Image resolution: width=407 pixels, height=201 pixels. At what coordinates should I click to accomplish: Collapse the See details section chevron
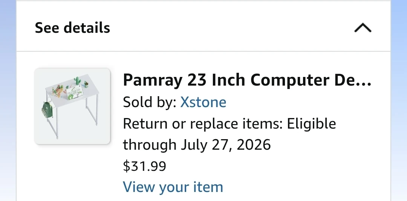point(363,28)
